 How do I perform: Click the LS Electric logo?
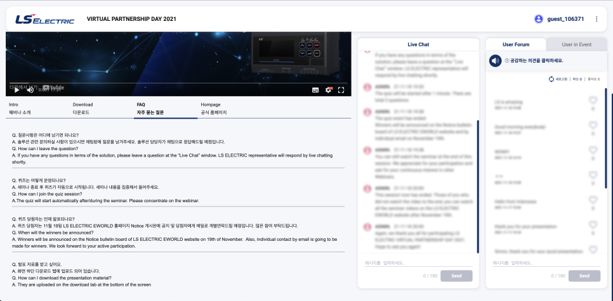[44, 19]
